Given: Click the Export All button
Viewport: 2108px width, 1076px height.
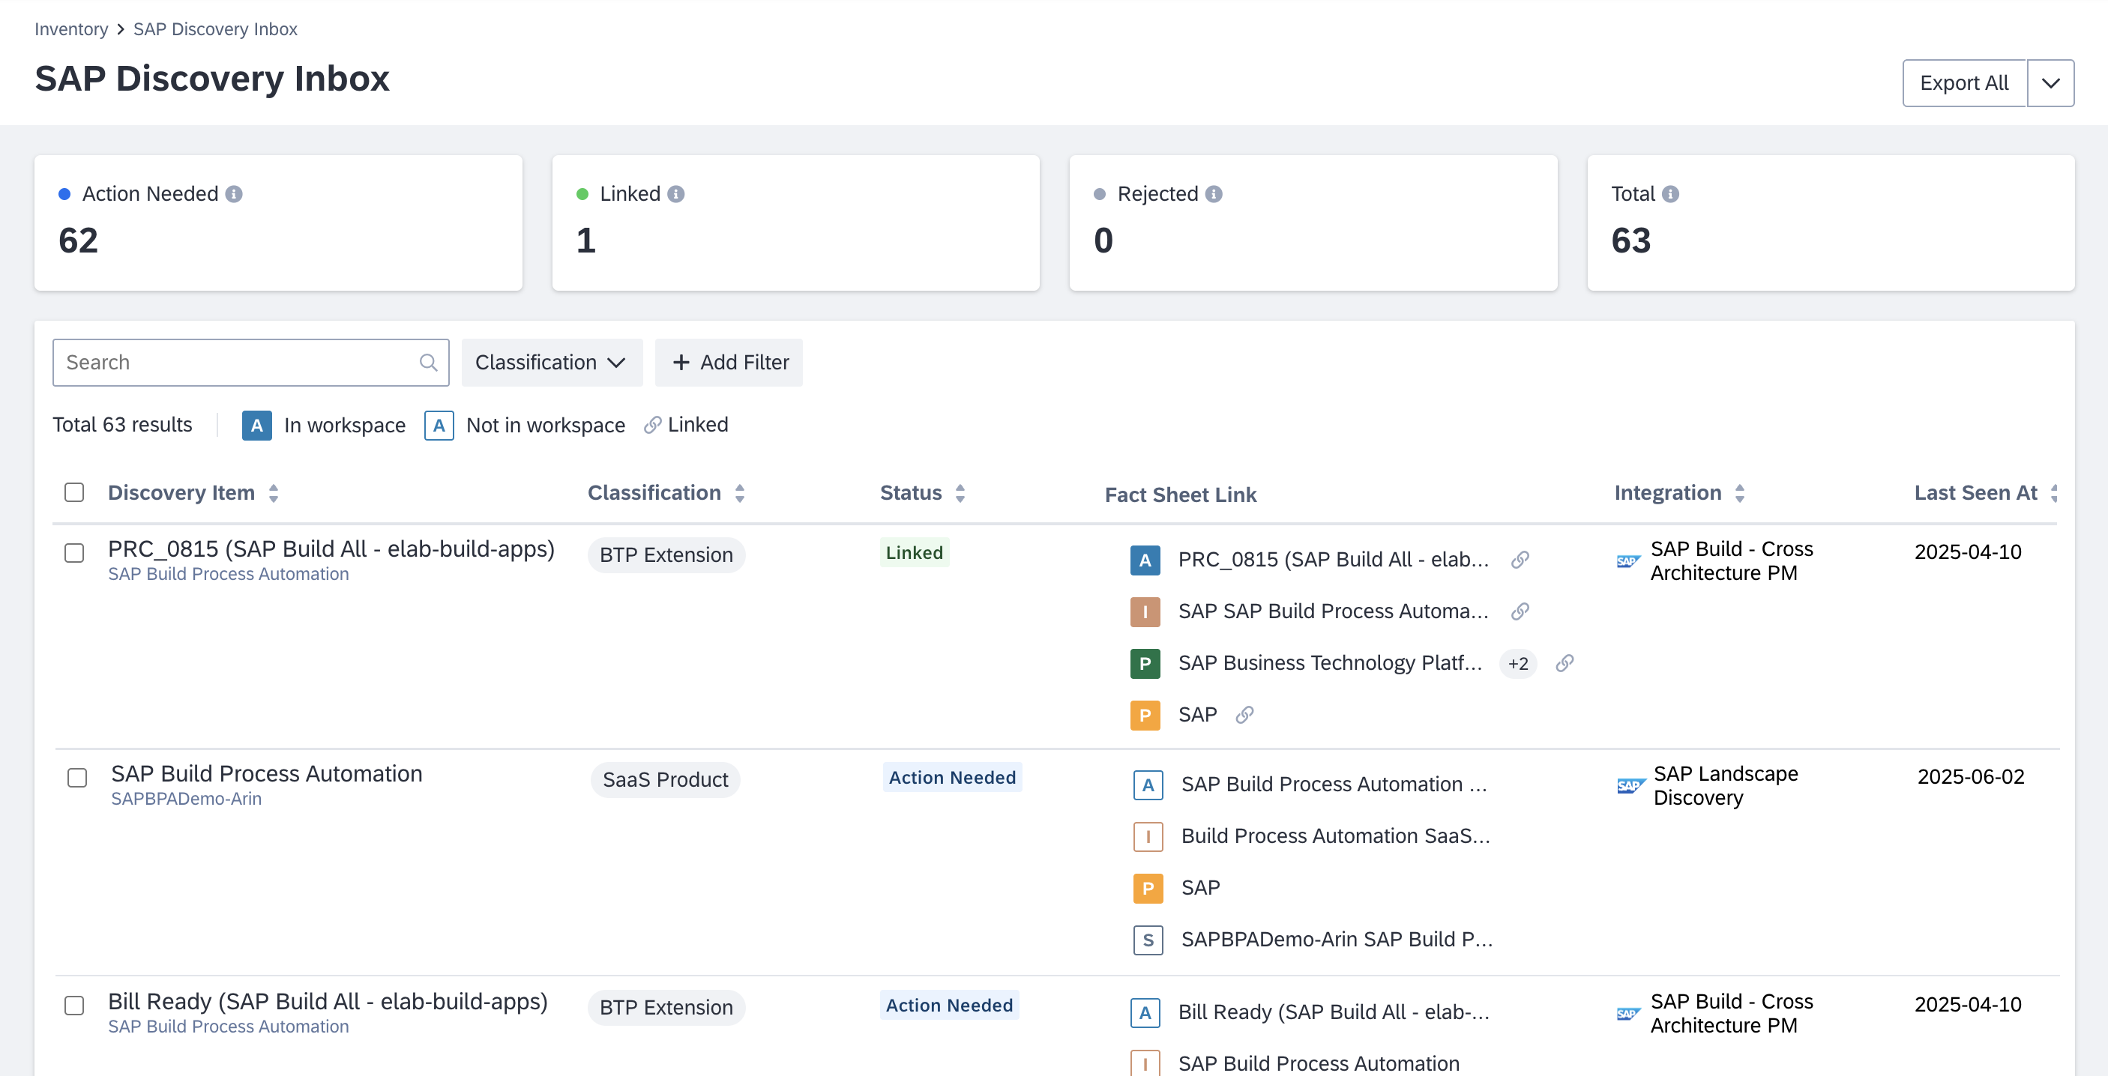Looking at the screenshot, I should [x=1963, y=83].
